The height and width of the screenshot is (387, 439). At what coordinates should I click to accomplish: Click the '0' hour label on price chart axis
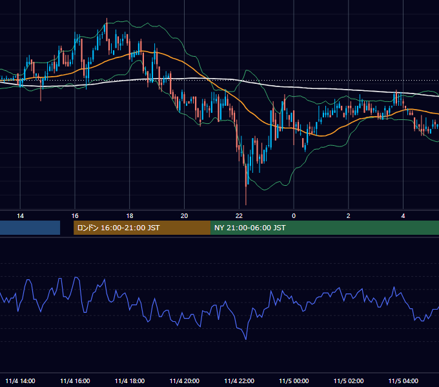coord(294,216)
